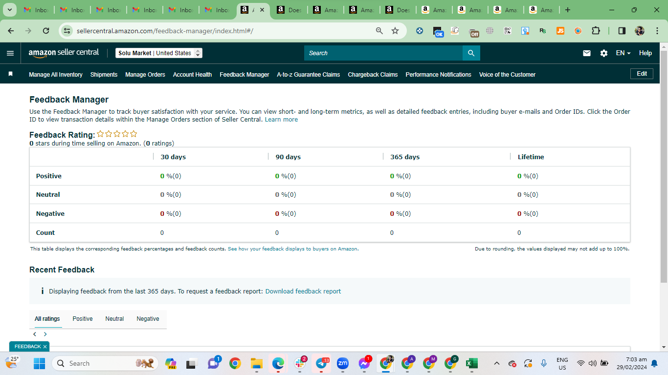
Task: Open the Account Health menu item
Action: (x=192, y=75)
